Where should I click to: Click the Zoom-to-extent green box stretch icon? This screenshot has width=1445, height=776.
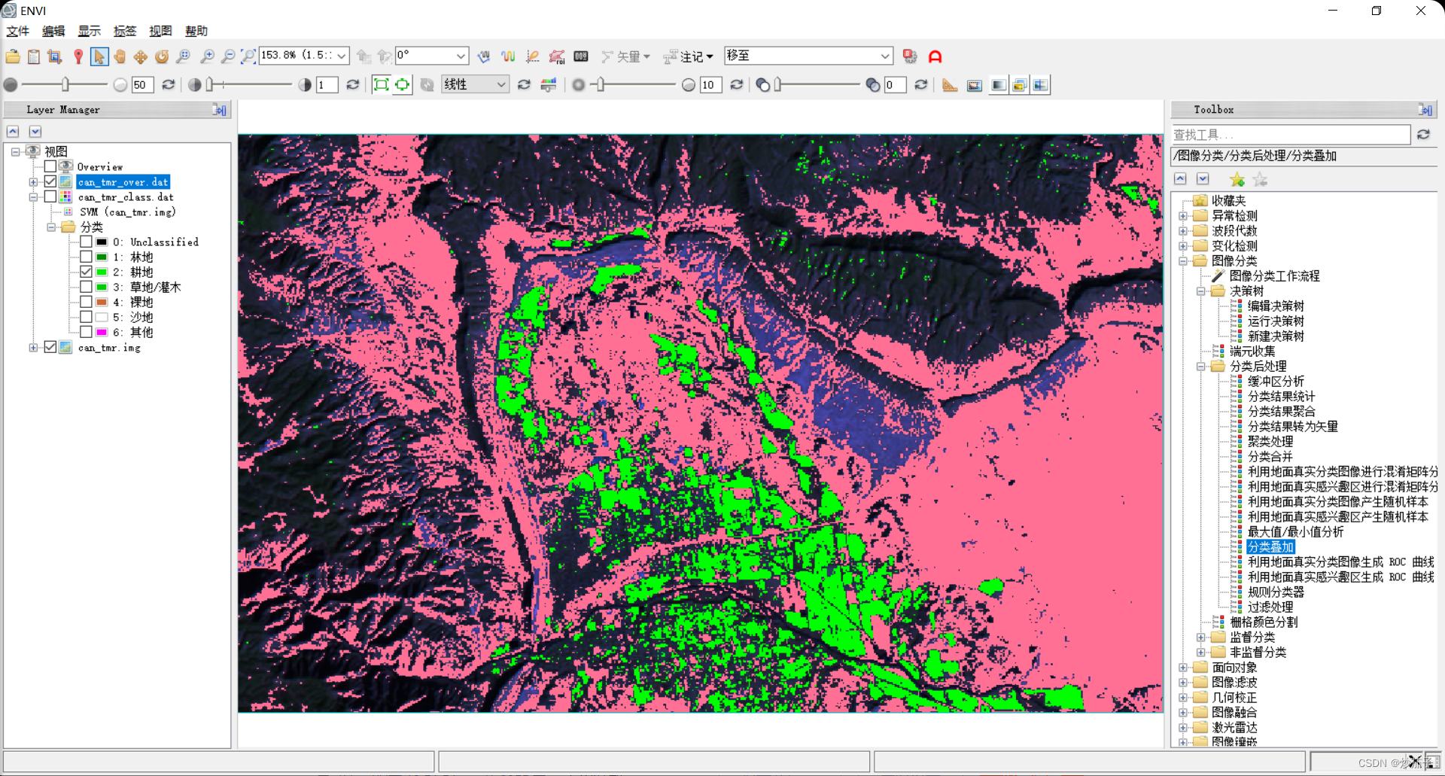382,84
